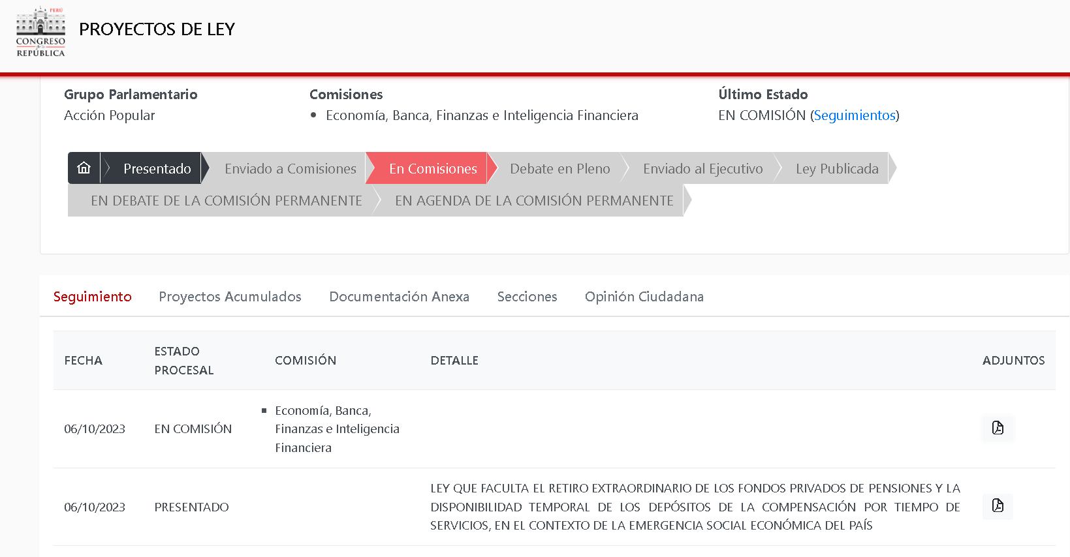This screenshot has height=557, width=1070.
Task: Click En Agenda de la Comisión Permanente step
Action: [533, 201]
